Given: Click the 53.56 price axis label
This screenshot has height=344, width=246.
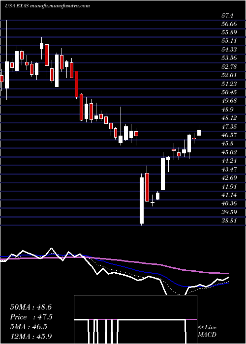Looking at the screenshot, I should 229,58.
